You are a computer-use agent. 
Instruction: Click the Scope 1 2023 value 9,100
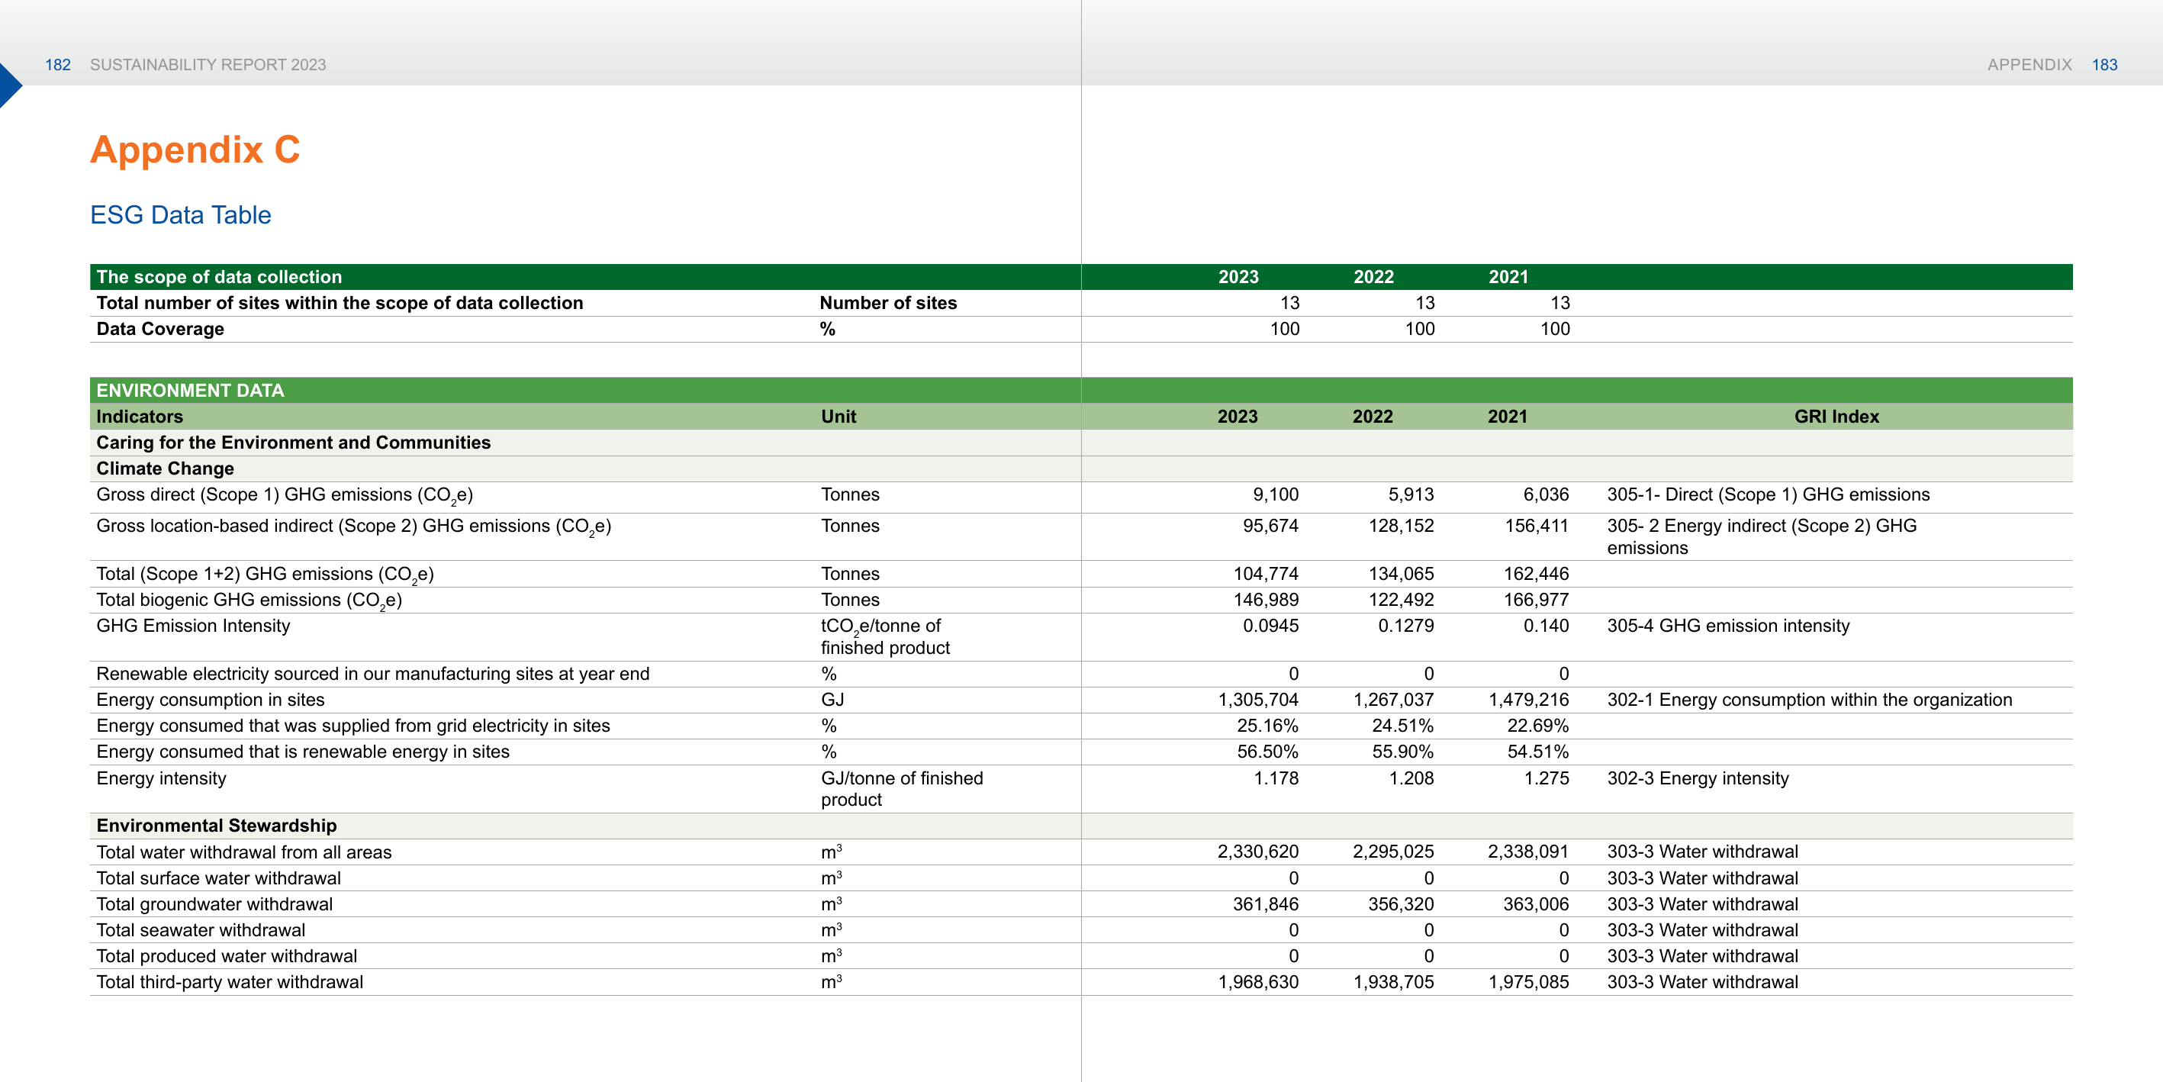pos(1276,494)
